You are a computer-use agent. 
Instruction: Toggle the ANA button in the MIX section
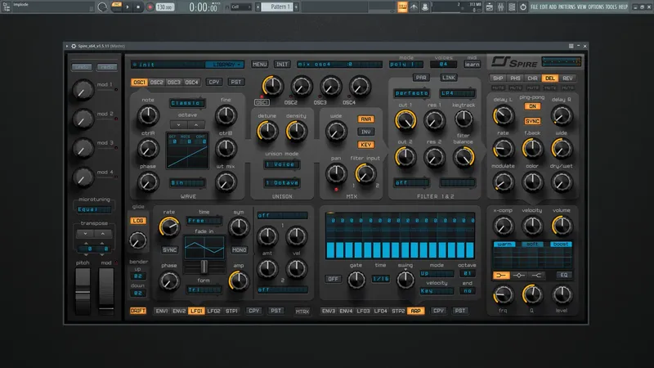(365, 119)
